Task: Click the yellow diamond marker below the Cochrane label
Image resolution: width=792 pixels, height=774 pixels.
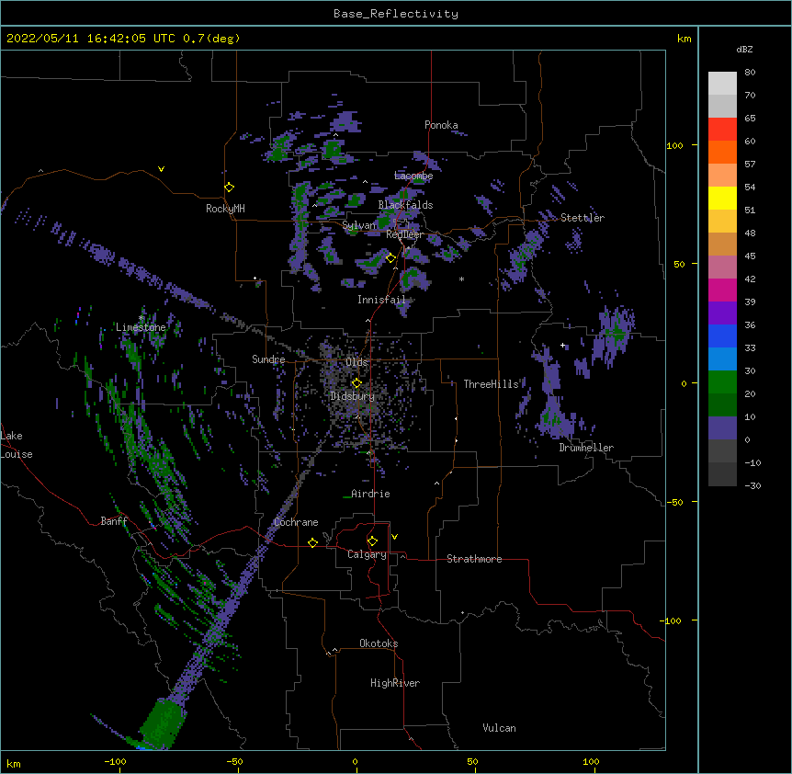Action: tap(312, 542)
